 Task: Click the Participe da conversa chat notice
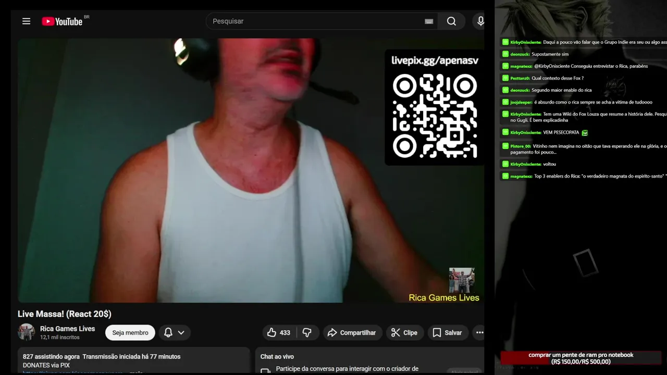[x=347, y=369]
